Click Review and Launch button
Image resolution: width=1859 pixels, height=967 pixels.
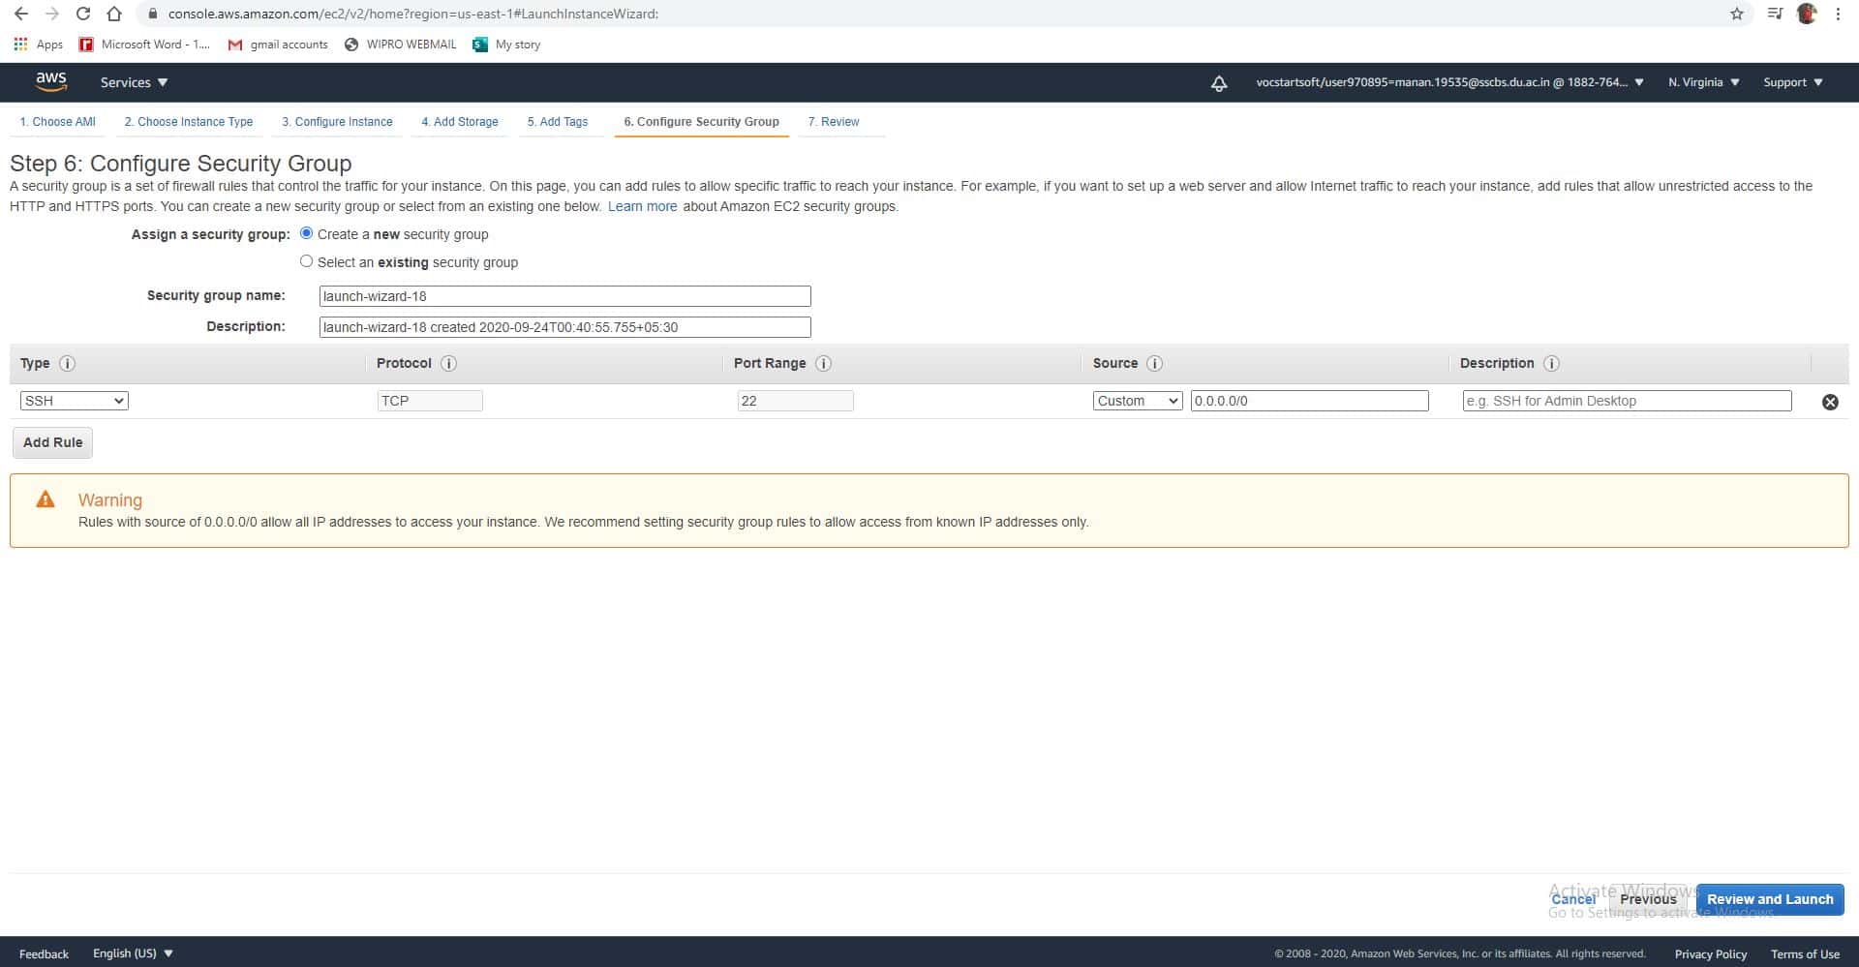[x=1770, y=899]
